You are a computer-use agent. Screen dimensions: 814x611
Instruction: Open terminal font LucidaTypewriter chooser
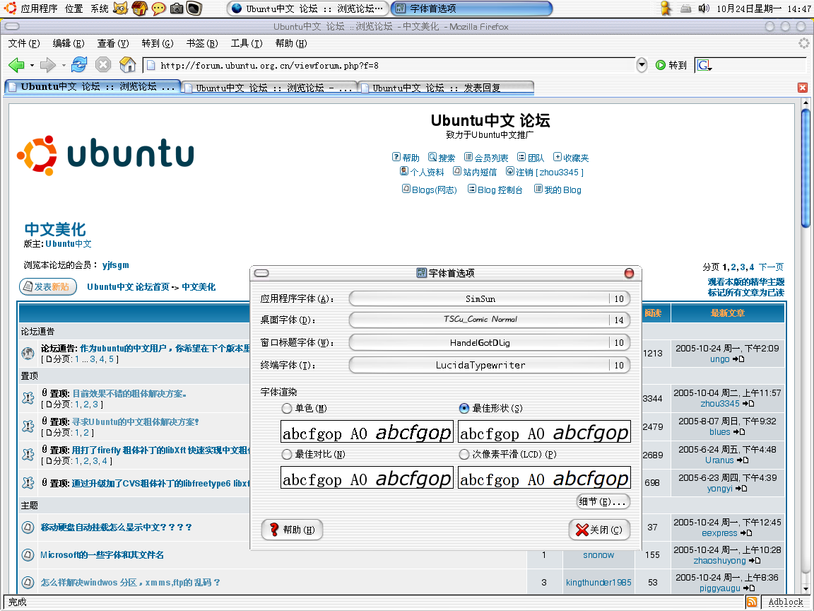[x=490, y=365]
